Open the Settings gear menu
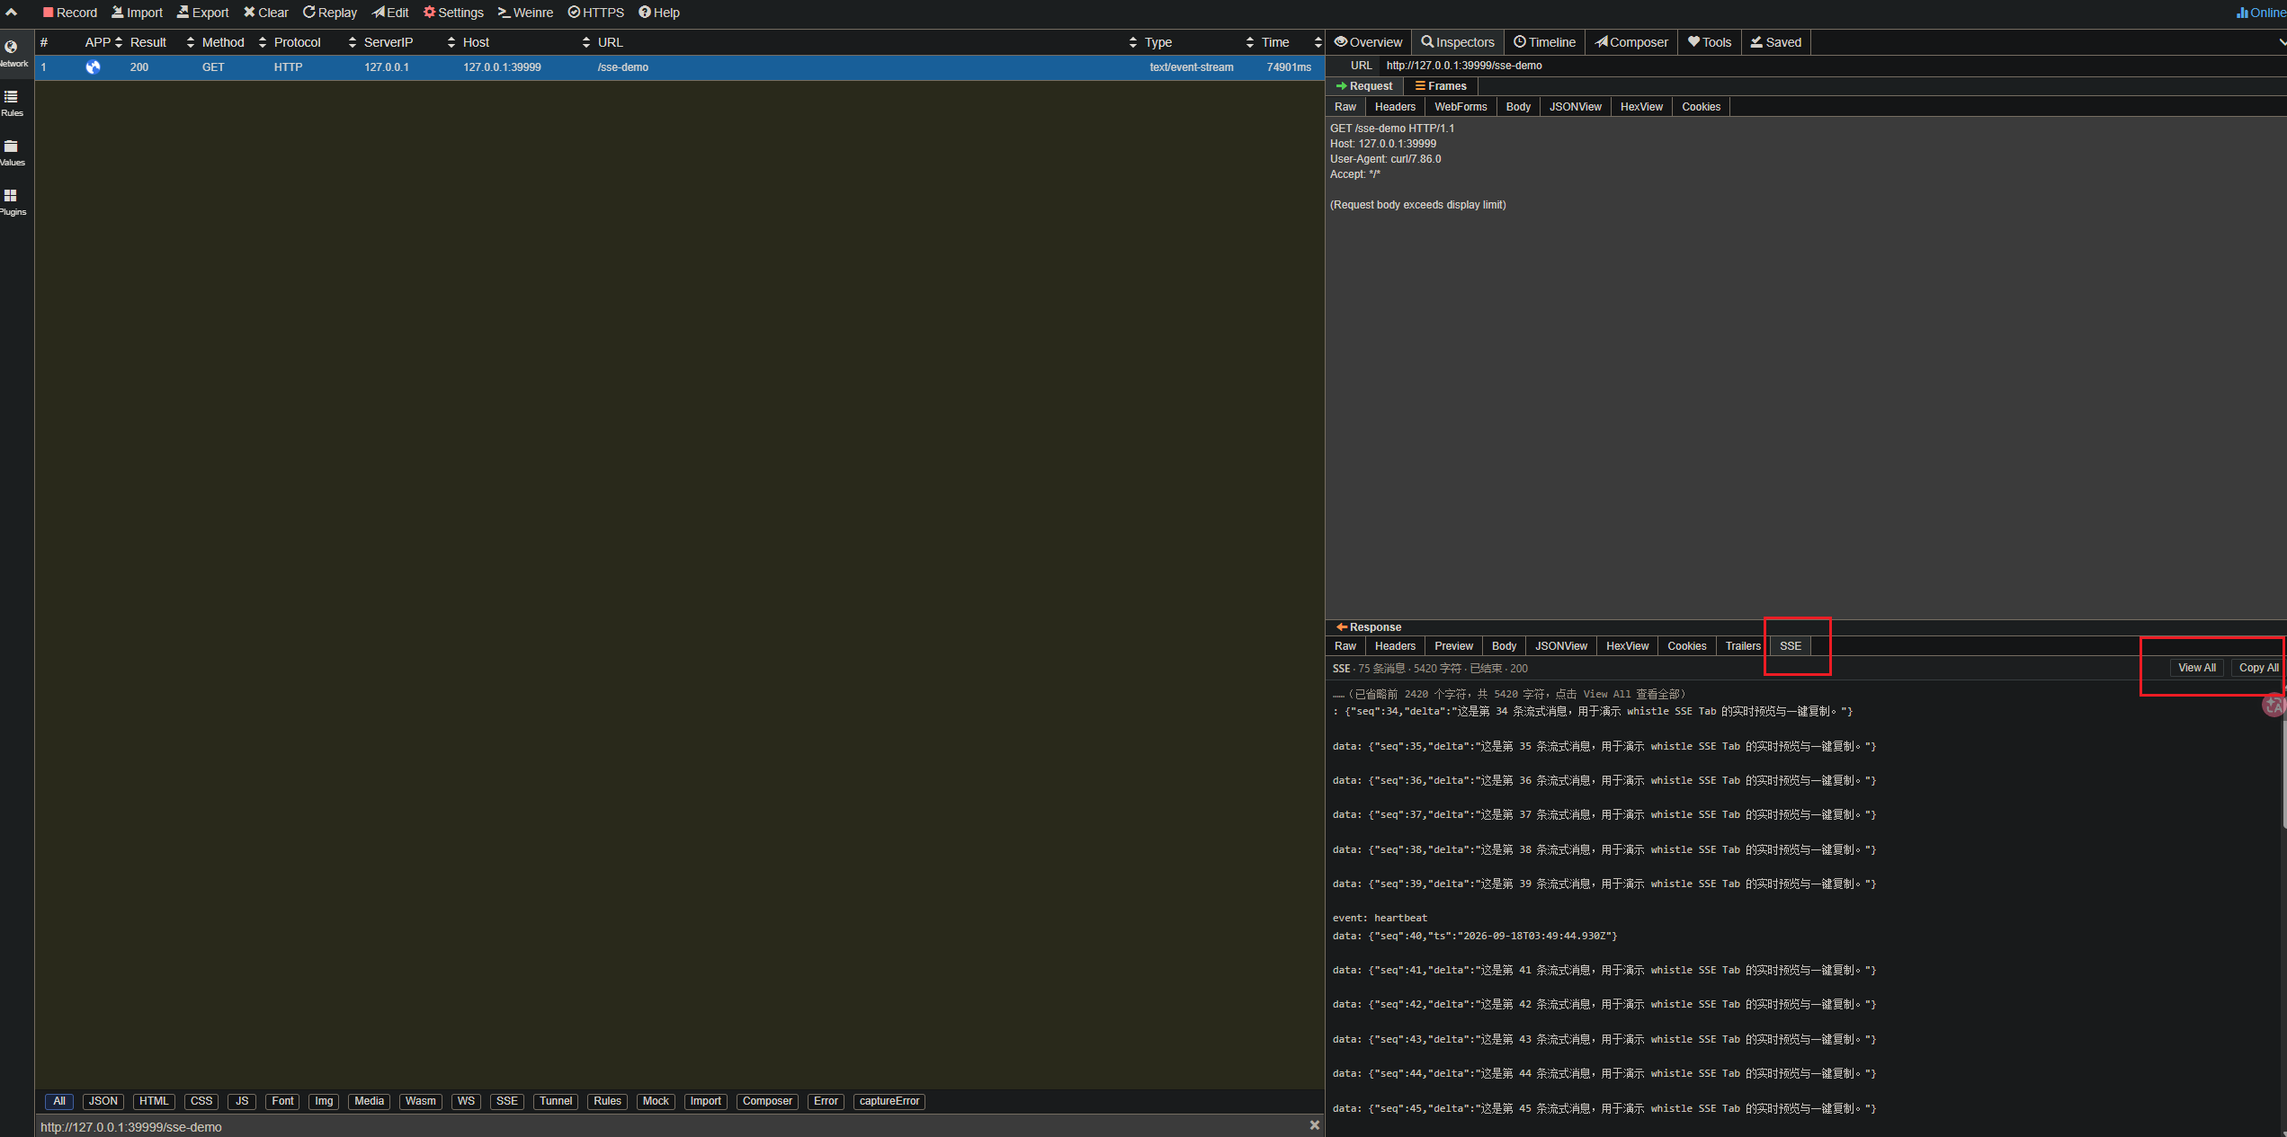2287x1137 pixels. pyautogui.click(x=453, y=13)
